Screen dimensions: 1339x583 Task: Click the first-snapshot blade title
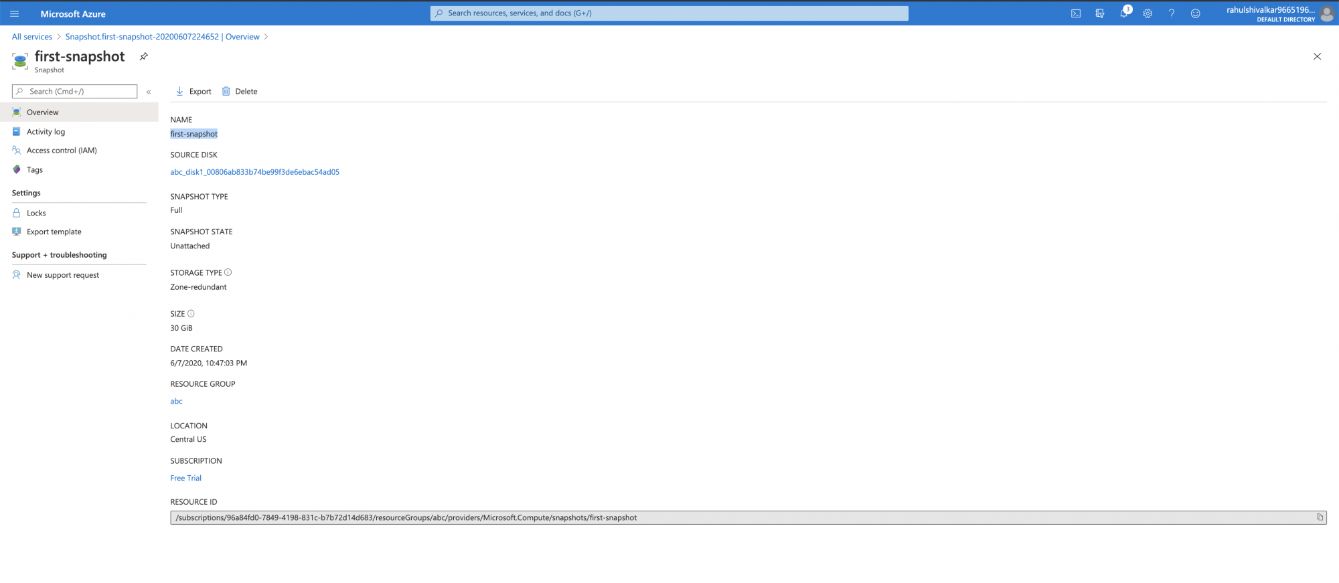point(80,57)
